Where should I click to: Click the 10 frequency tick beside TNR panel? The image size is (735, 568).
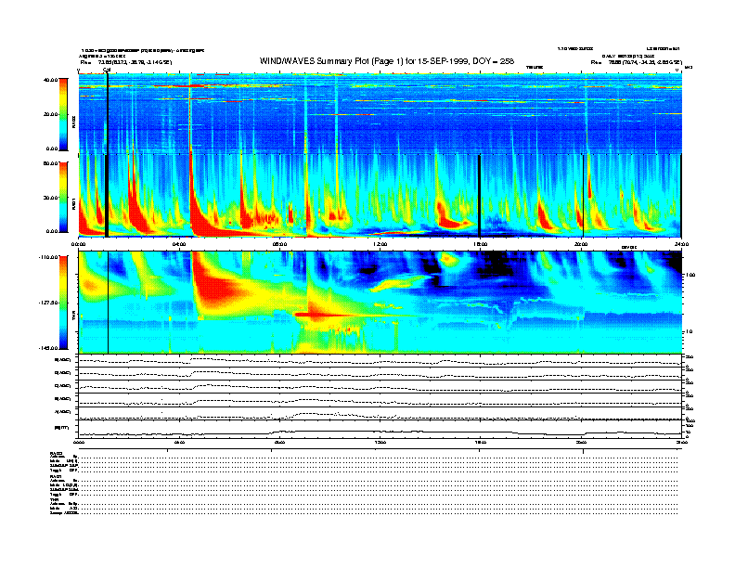point(690,332)
